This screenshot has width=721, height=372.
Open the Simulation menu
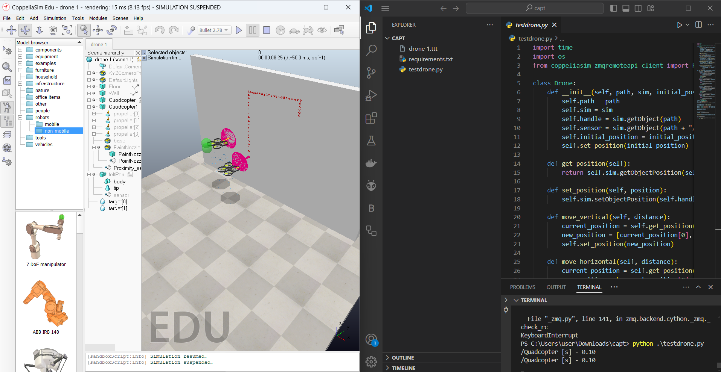pyautogui.click(x=55, y=18)
